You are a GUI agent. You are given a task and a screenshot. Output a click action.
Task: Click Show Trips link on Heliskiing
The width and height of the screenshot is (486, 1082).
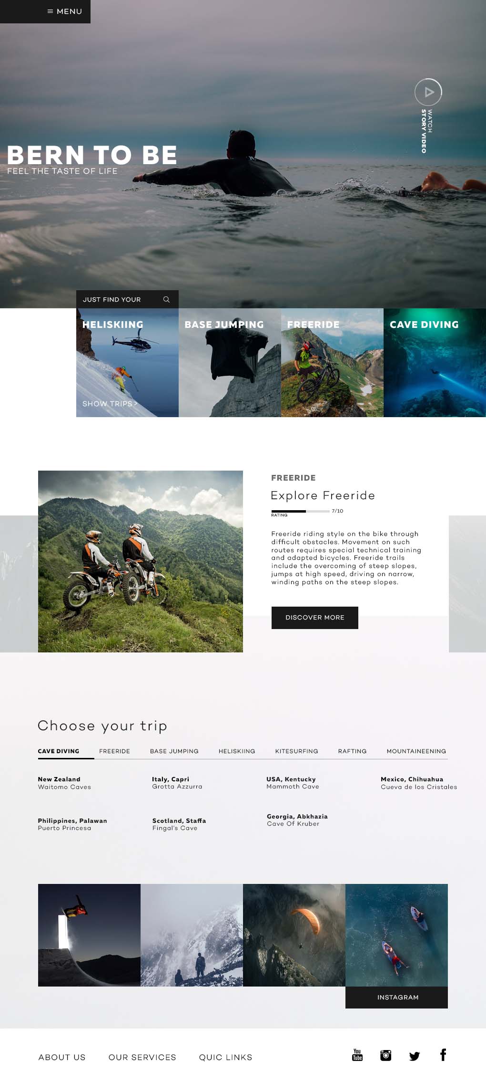click(110, 404)
